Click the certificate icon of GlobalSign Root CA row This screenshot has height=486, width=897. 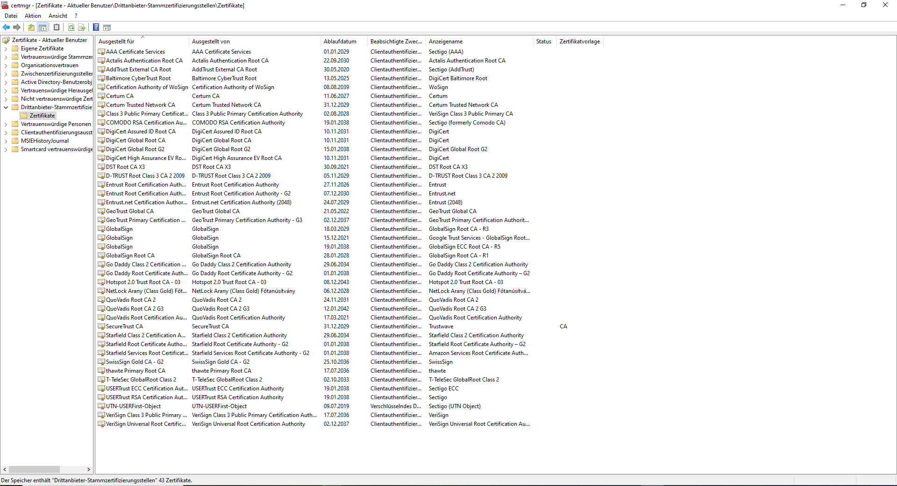click(x=101, y=256)
